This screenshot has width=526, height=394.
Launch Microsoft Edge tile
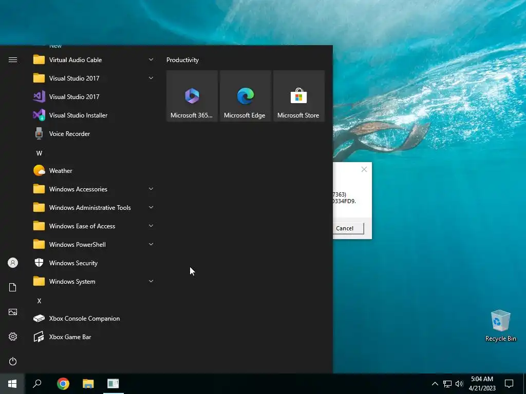point(245,96)
